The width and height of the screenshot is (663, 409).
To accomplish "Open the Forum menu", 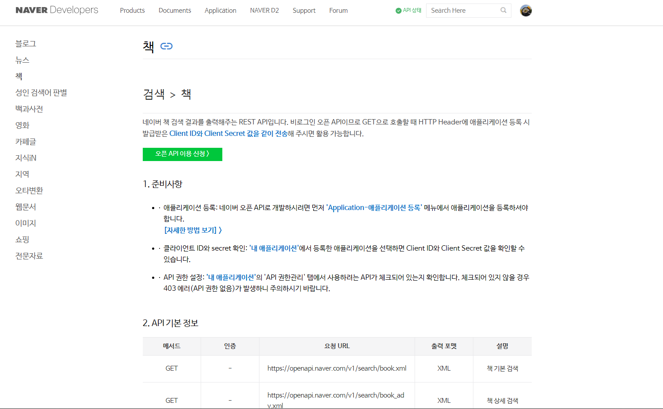I will (x=339, y=11).
